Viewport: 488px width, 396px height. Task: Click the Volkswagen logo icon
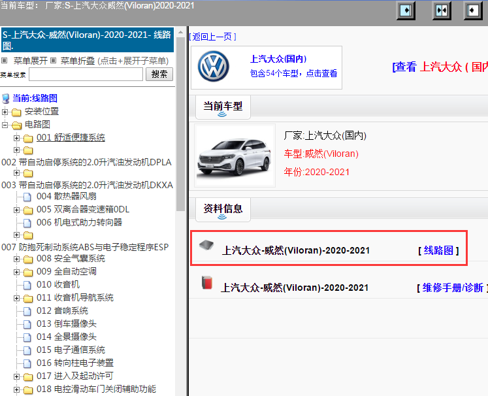pyautogui.click(x=214, y=66)
